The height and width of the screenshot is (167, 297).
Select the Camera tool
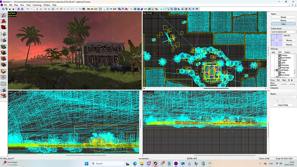4,27
